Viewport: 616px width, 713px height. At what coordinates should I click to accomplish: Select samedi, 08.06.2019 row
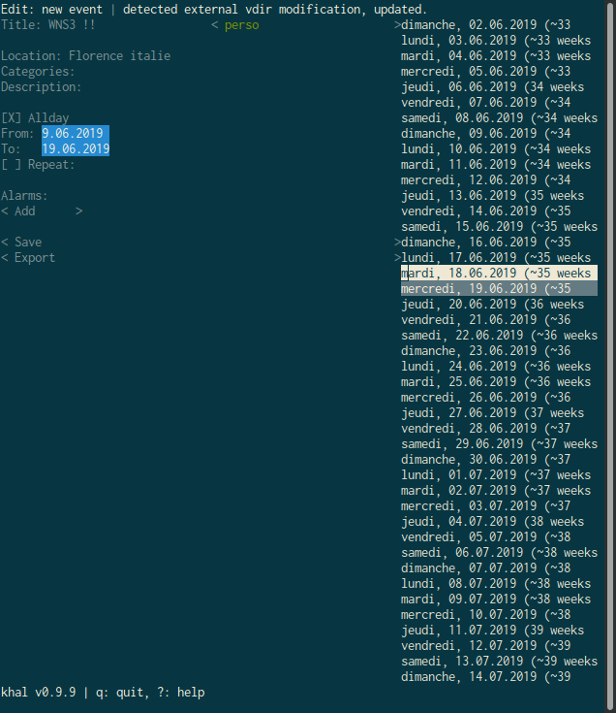(x=499, y=118)
